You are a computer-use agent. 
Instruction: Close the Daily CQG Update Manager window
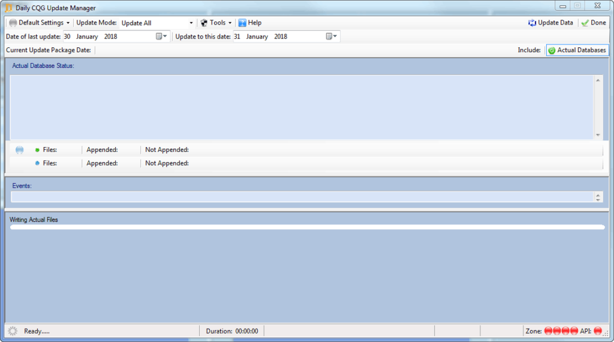click(x=597, y=6)
